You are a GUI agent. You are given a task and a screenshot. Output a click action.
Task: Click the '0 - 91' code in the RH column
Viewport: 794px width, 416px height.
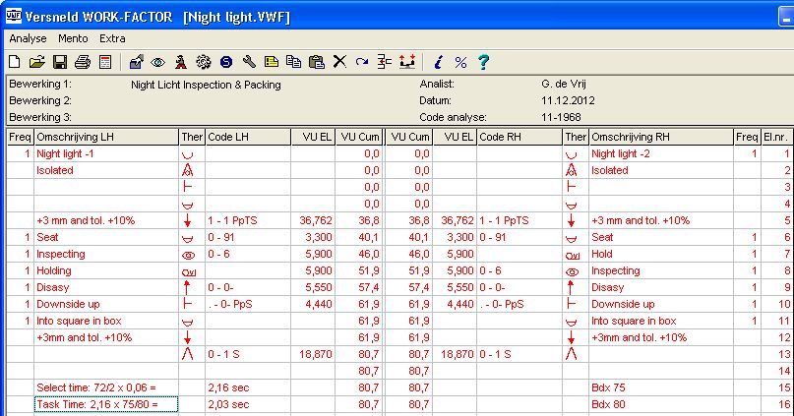click(519, 237)
